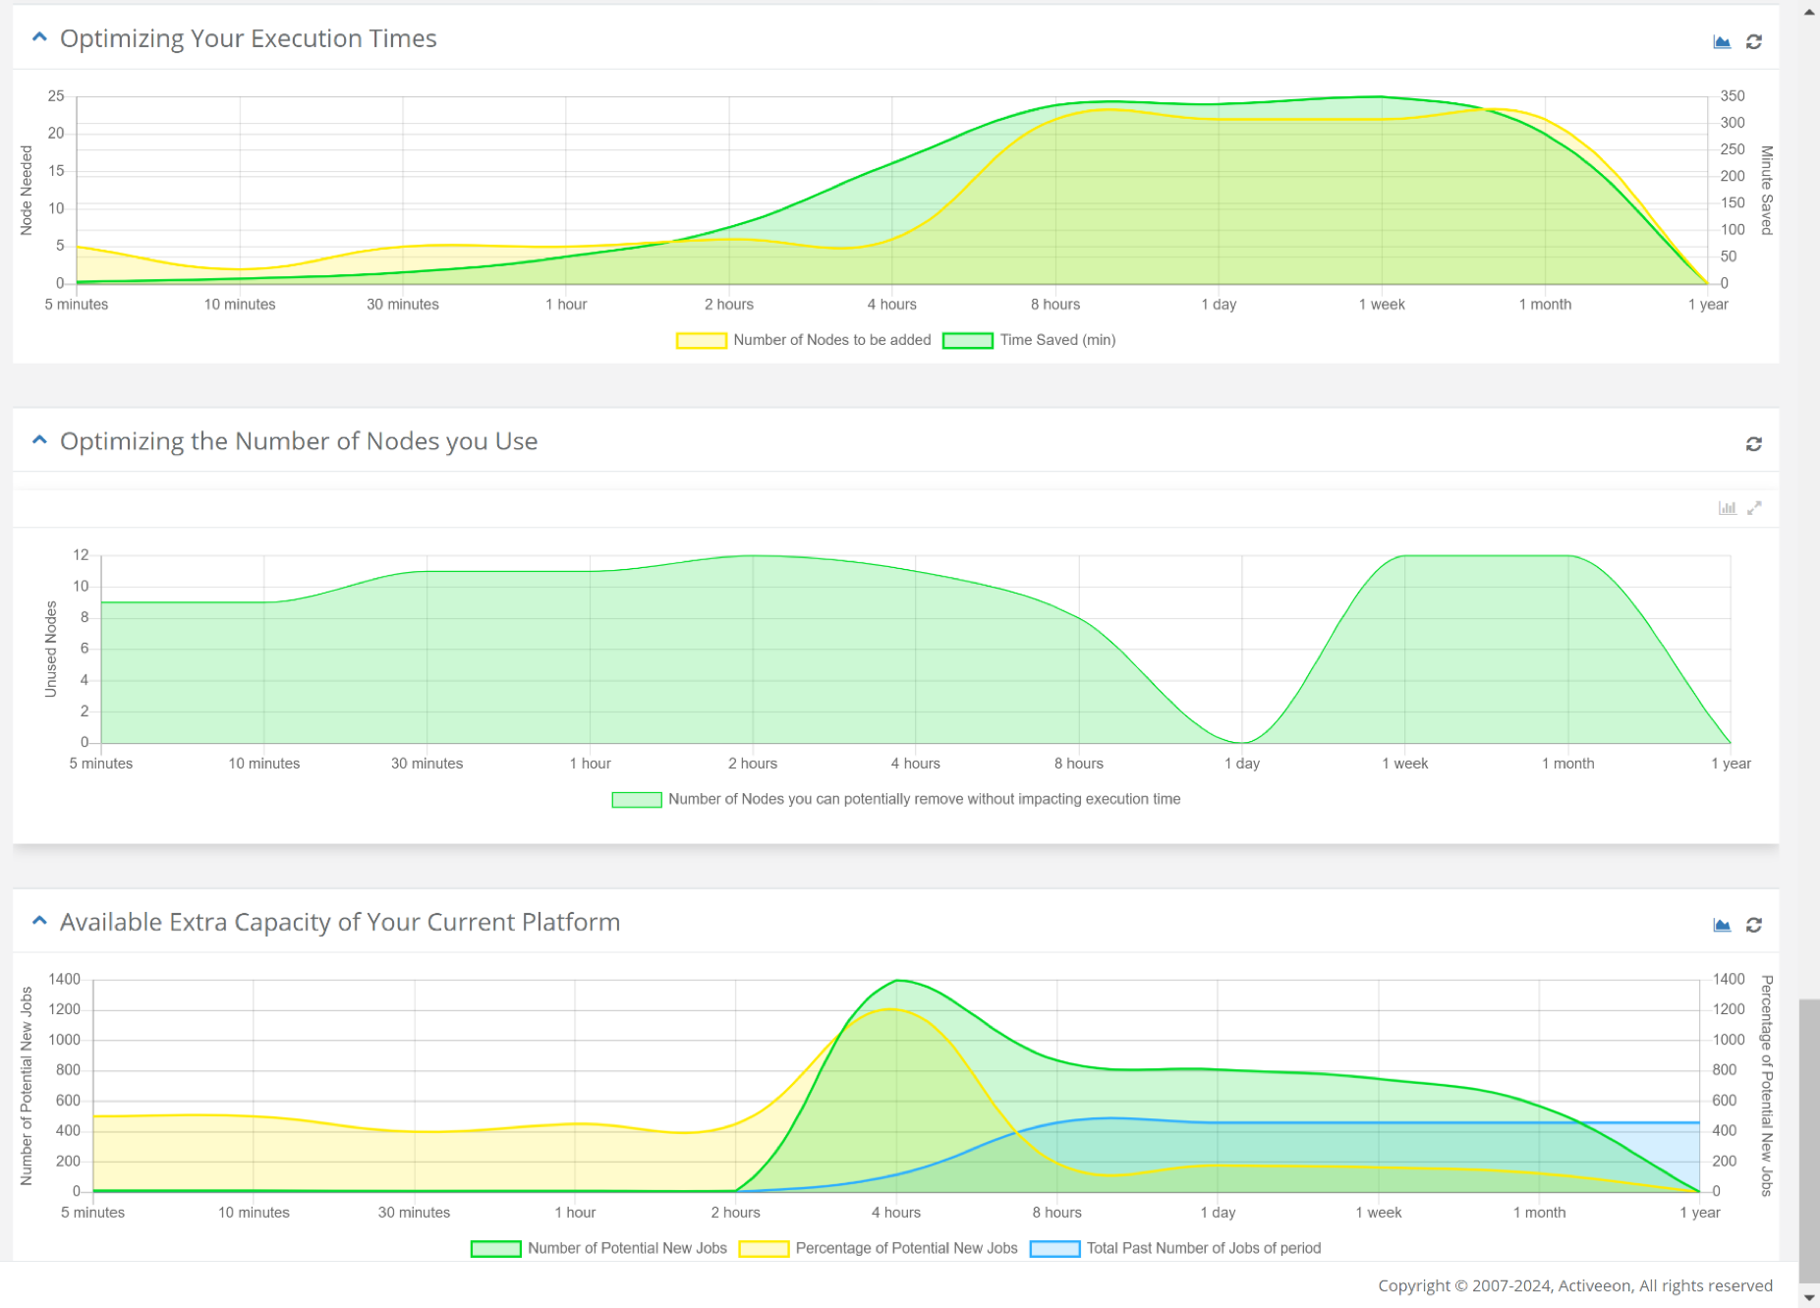Click the 2 hours label on Unused Nodes chart
This screenshot has width=1820, height=1308.
pos(753,764)
